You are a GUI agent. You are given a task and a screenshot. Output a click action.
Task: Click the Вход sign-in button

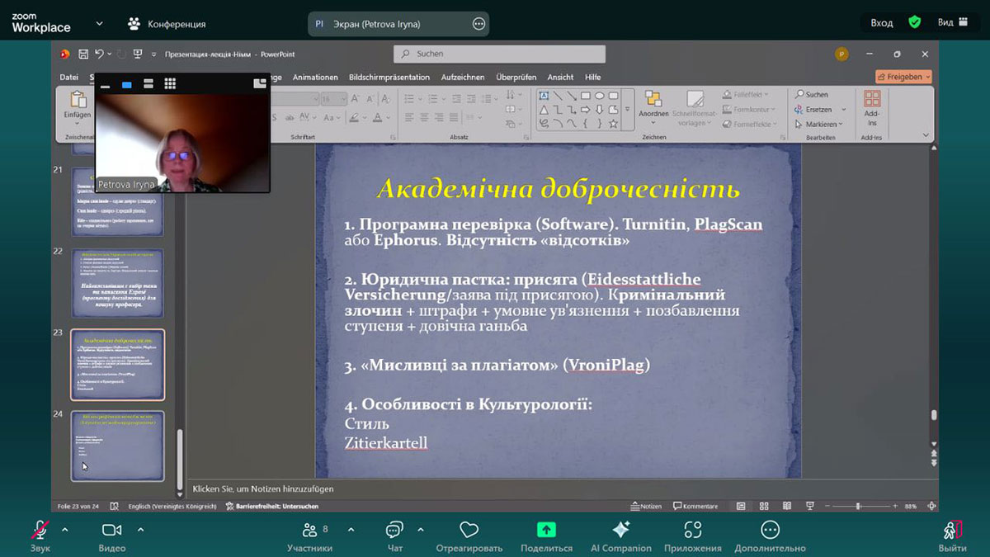[881, 23]
